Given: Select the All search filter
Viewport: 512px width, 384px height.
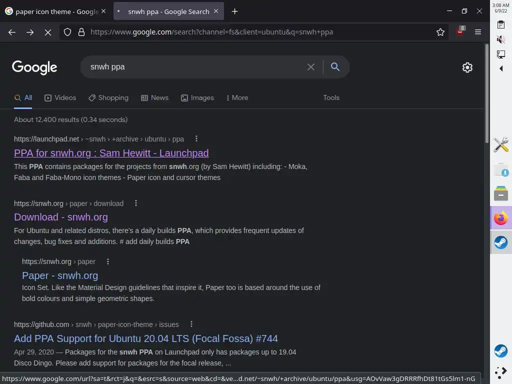Looking at the screenshot, I should (23, 97).
